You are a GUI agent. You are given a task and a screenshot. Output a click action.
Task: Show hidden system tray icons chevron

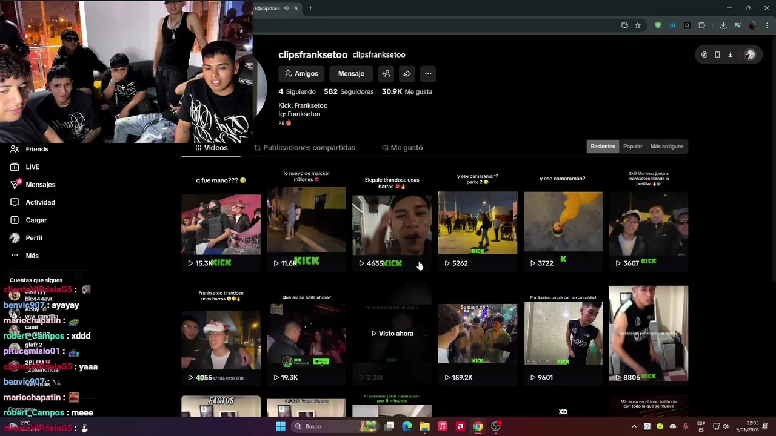point(634,426)
